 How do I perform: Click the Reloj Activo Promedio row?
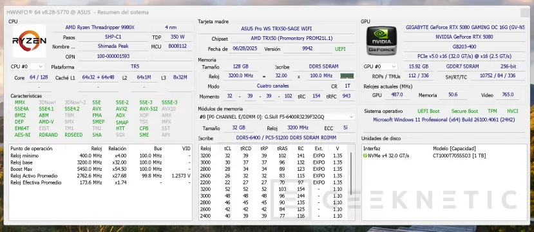[x=100, y=176]
